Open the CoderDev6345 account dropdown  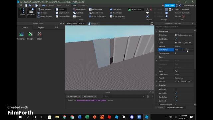(189, 5)
